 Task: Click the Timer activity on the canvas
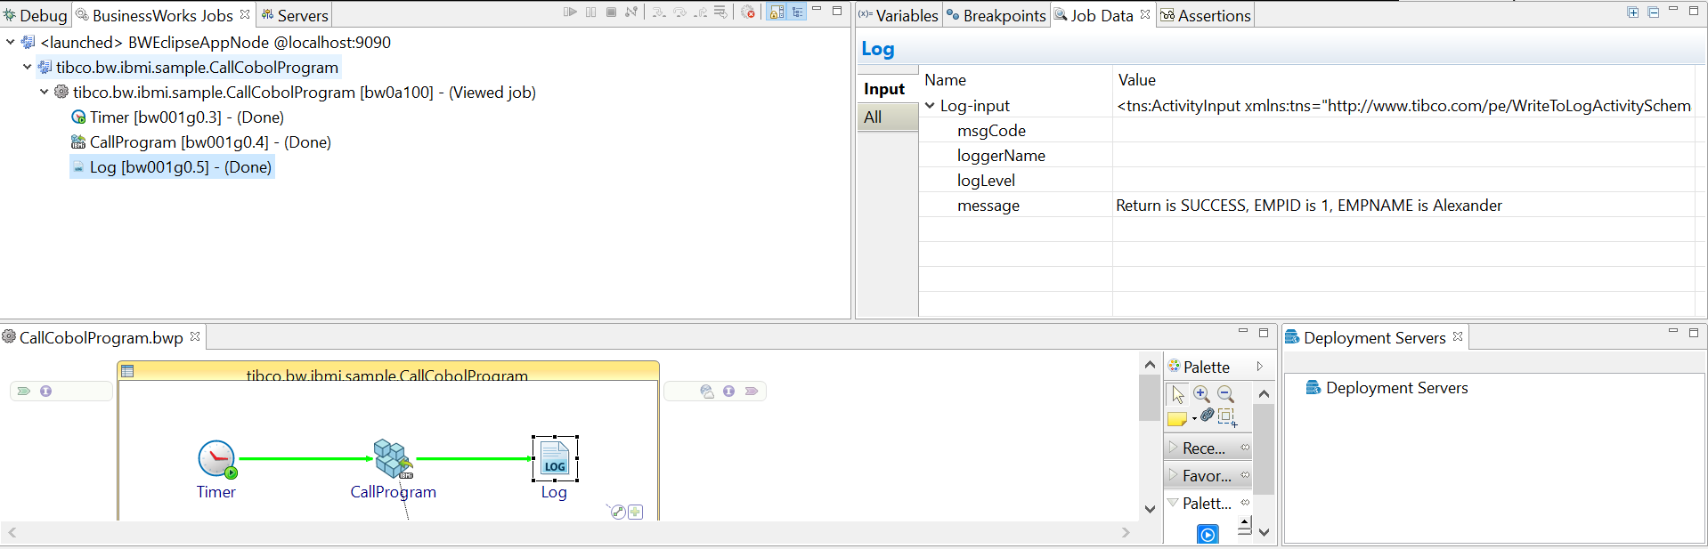pyautogui.click(x=216, y=459)
